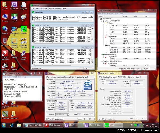Viewport: 160px width, 133px height.
Task: Launch Spider Solitaire from the desktop
Action: [x=24, y=55]
